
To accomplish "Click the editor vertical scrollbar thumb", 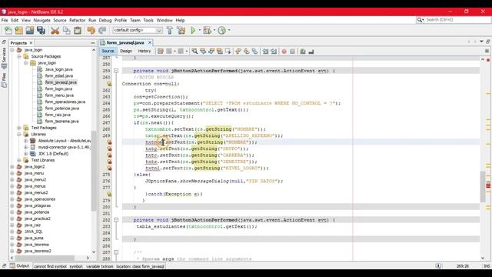I will (x=483, y=186).
